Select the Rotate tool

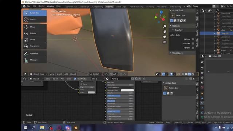(35, 33)
